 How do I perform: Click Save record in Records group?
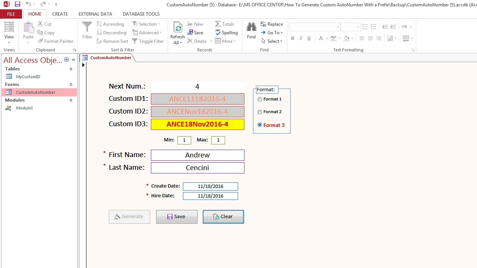tap(195, 33)
